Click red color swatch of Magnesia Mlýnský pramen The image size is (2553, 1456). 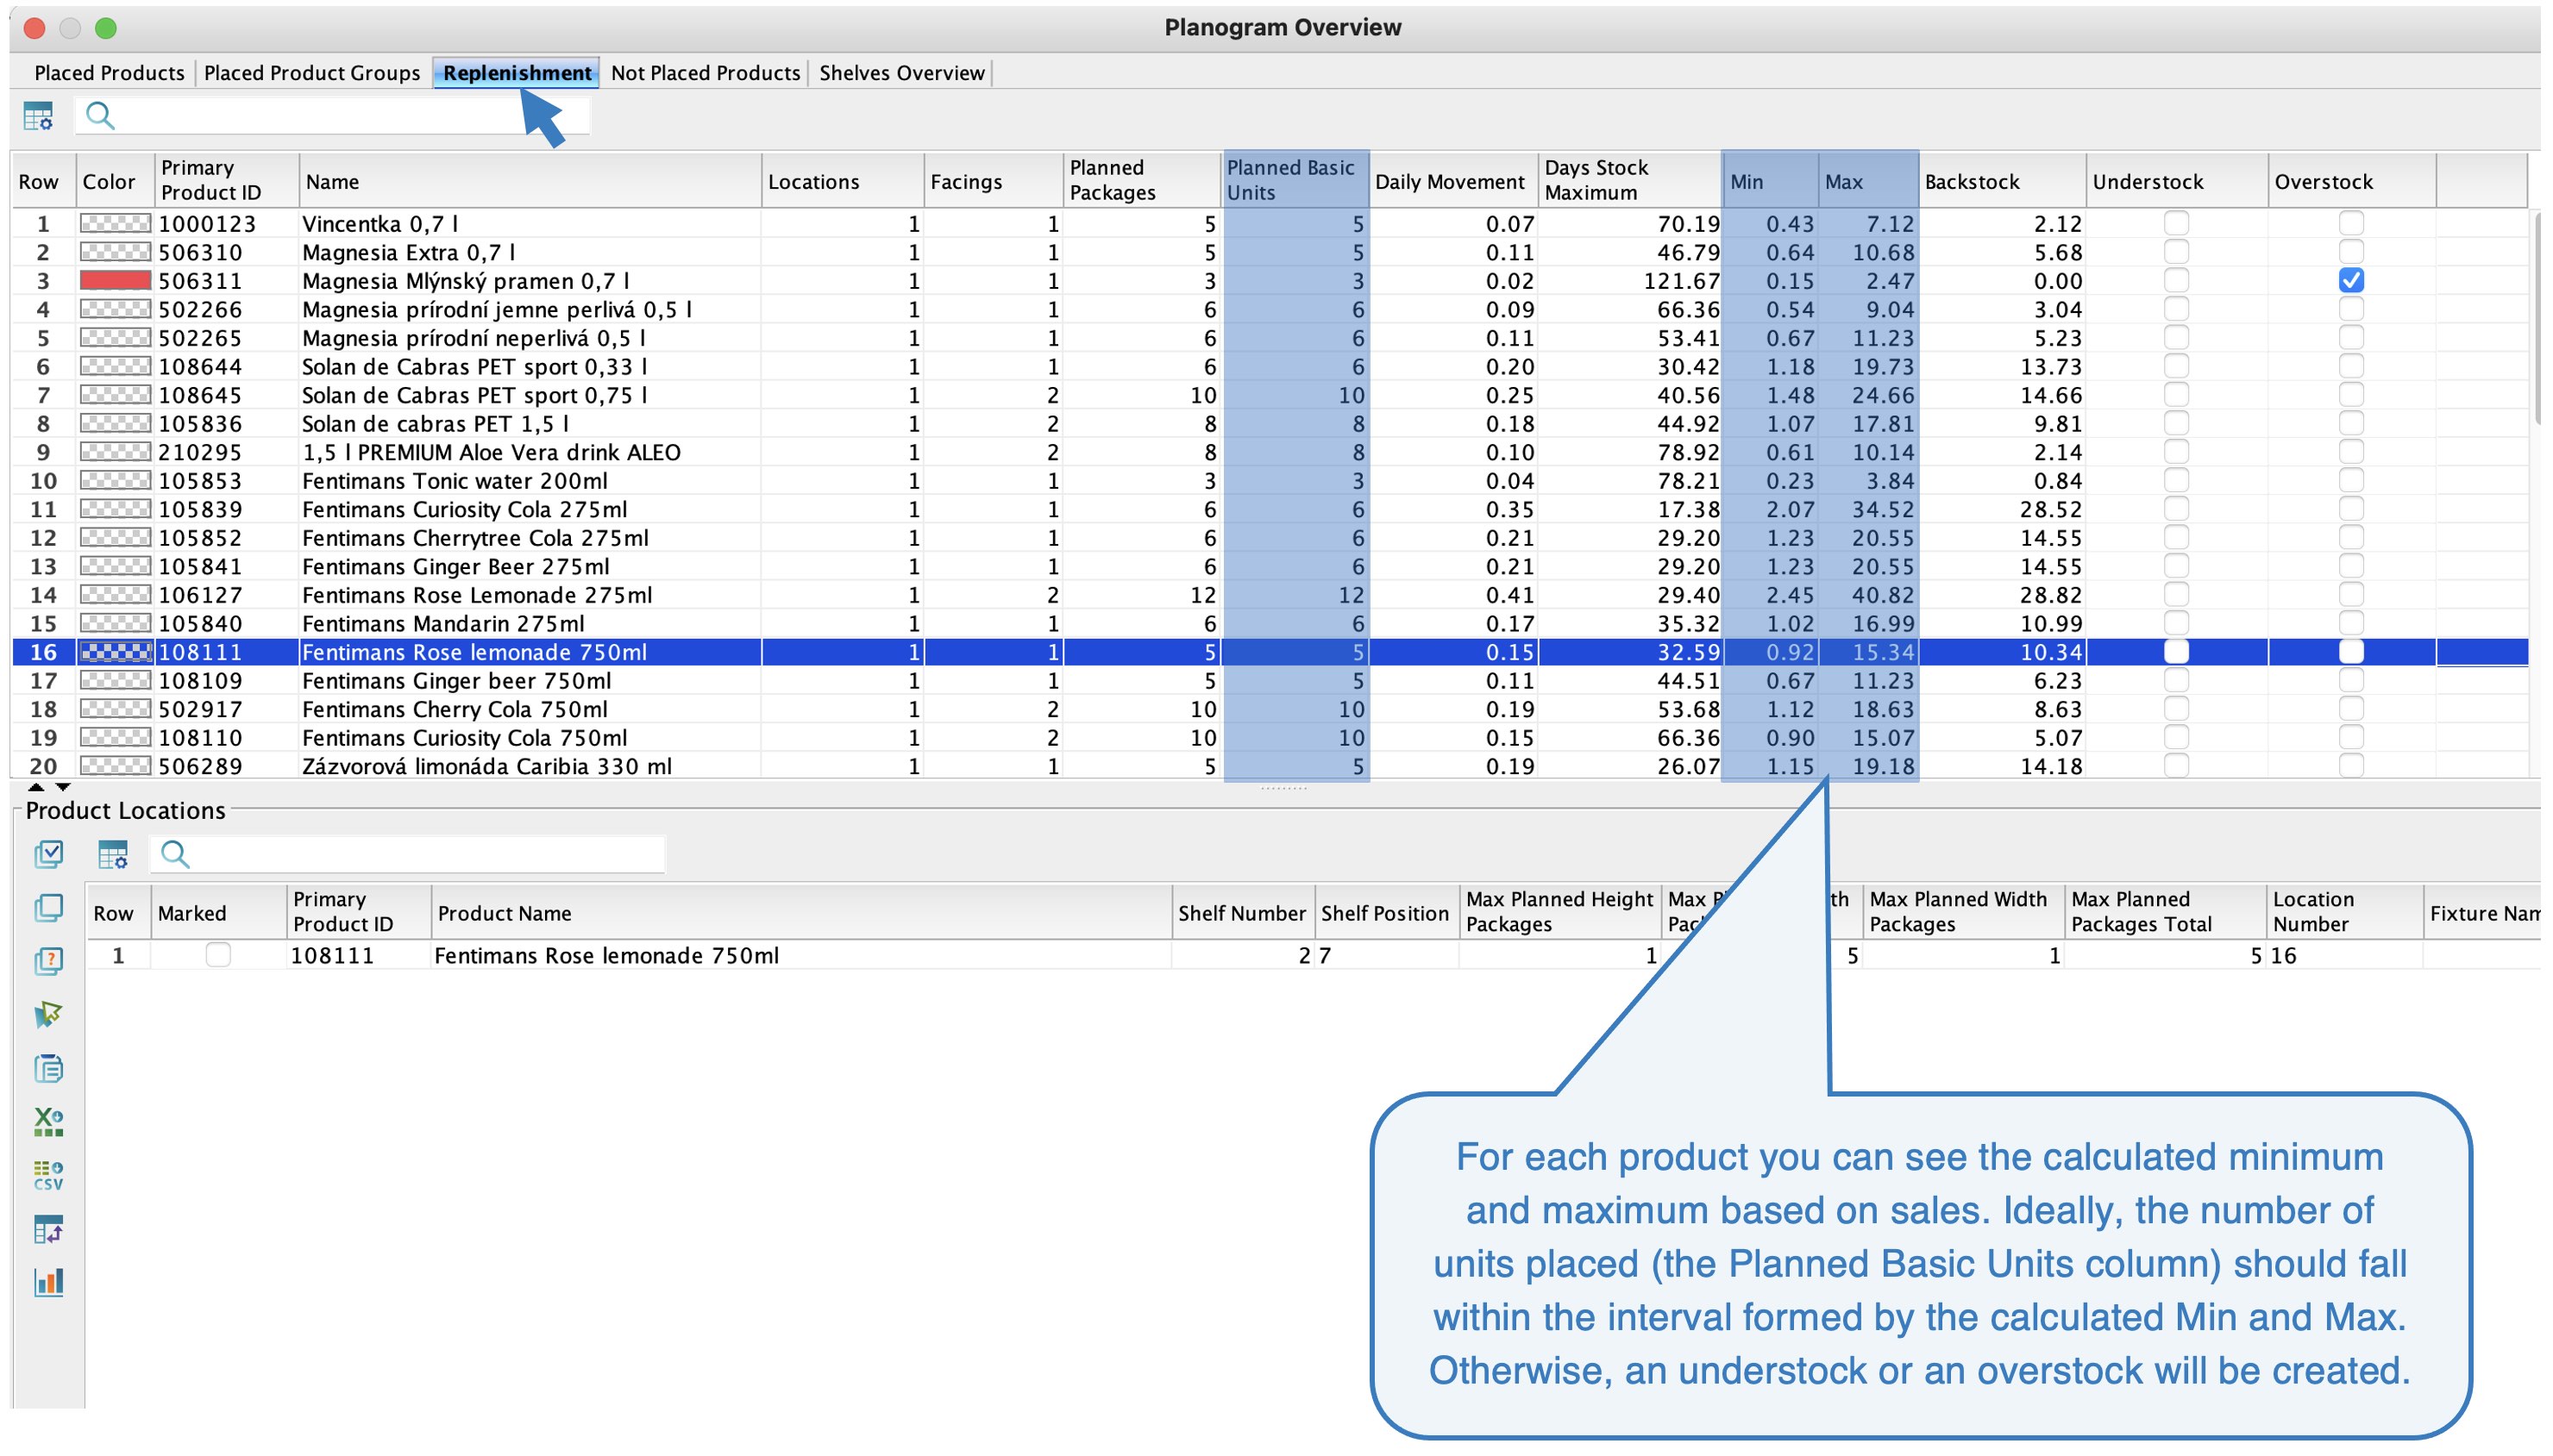[115, 281]
